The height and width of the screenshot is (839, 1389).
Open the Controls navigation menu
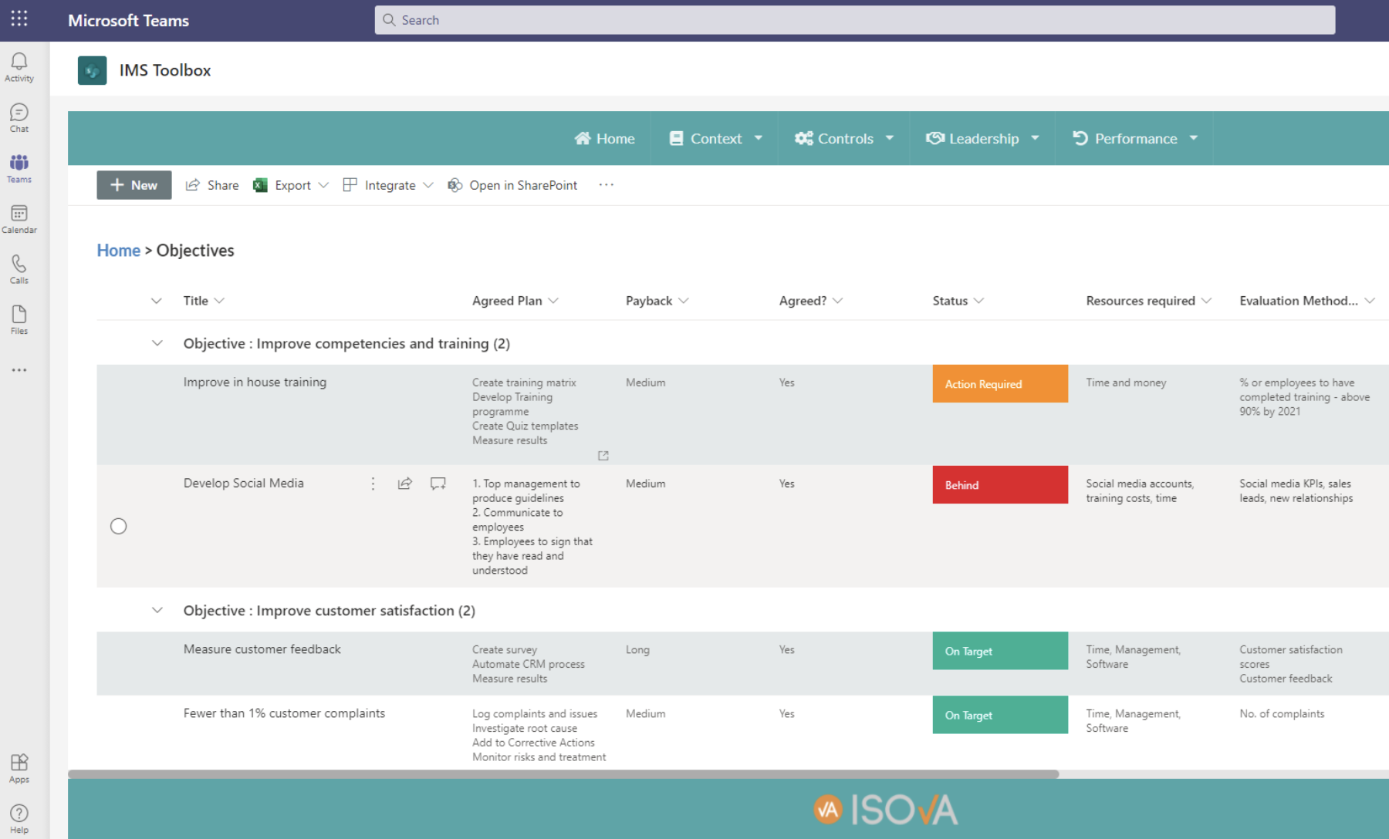843,138
